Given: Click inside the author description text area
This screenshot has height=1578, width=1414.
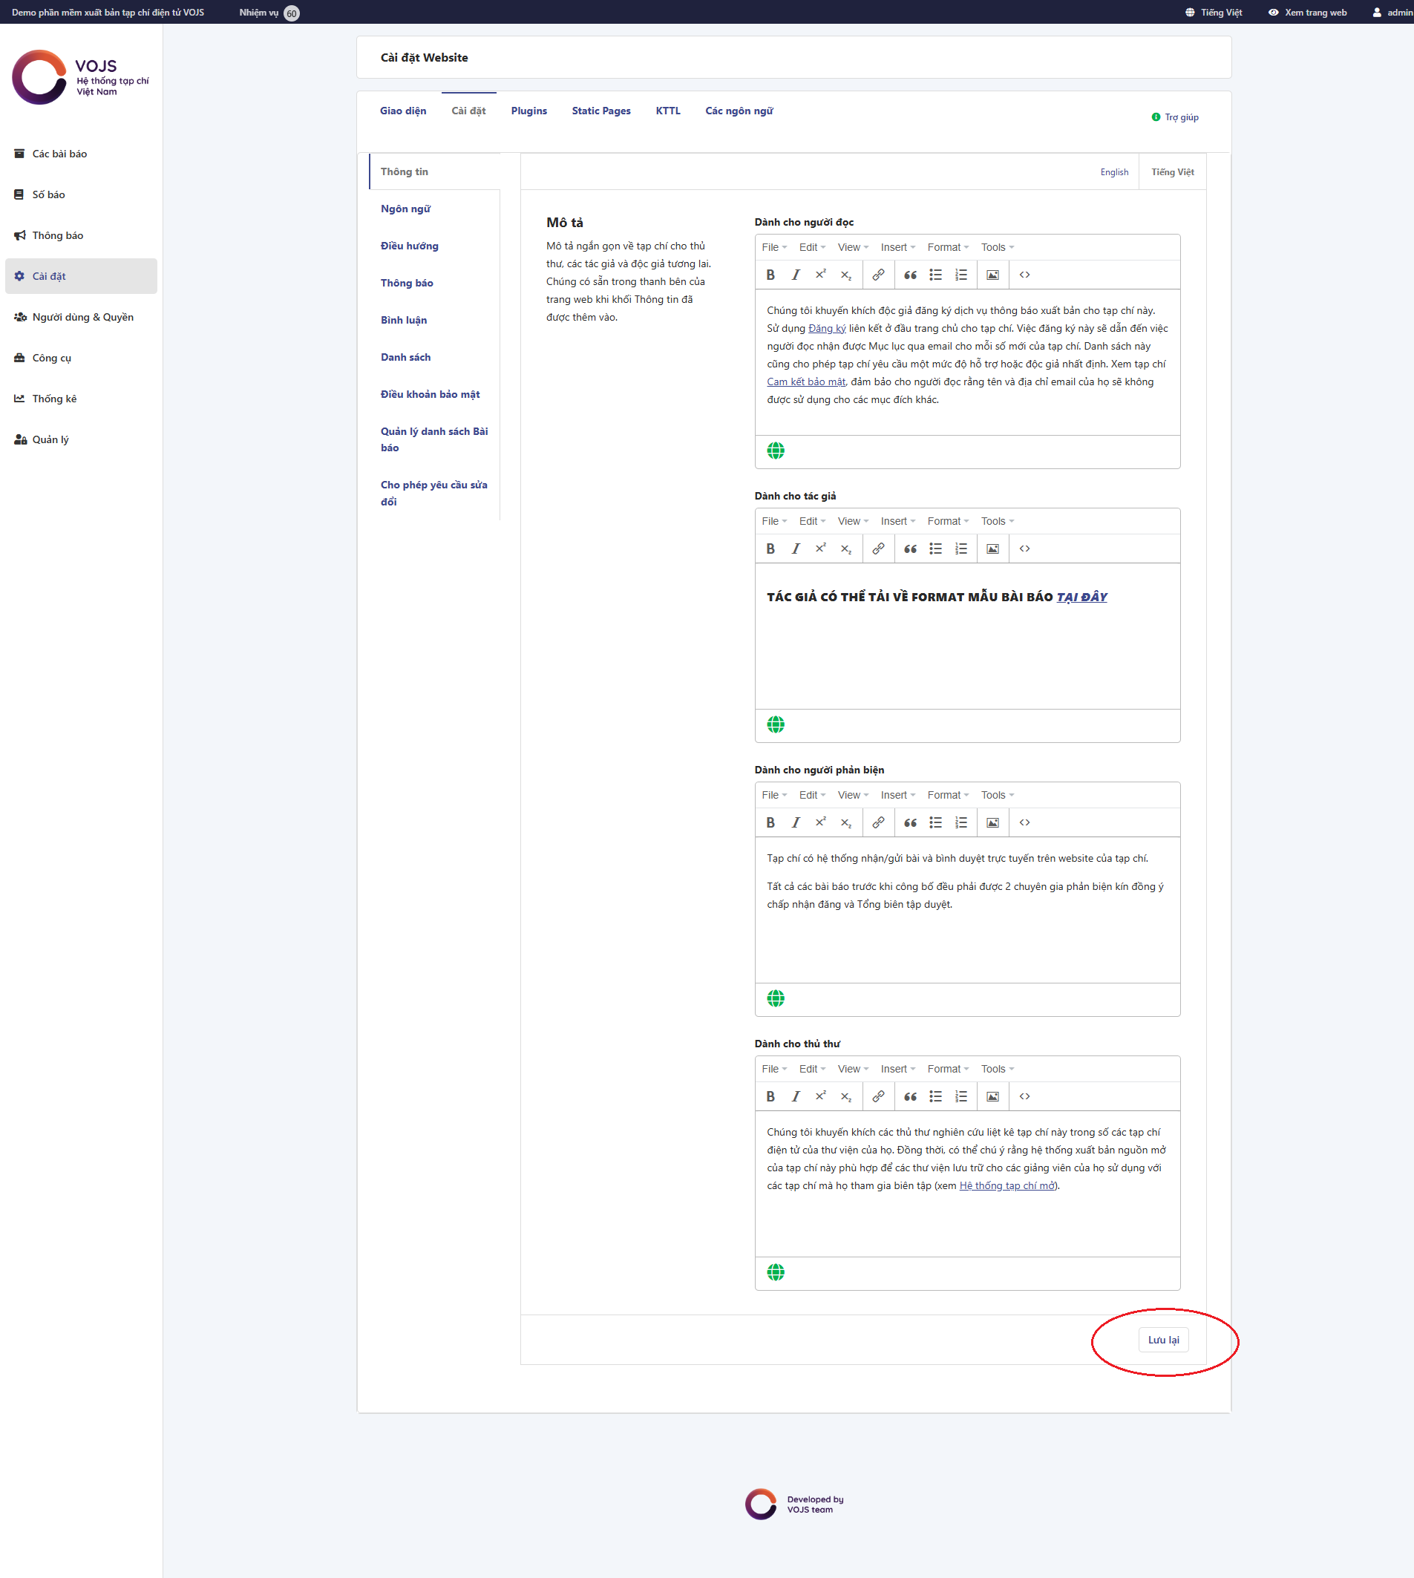Looking at the screenshot, I should pyautogui.click(x=966, y=652).
